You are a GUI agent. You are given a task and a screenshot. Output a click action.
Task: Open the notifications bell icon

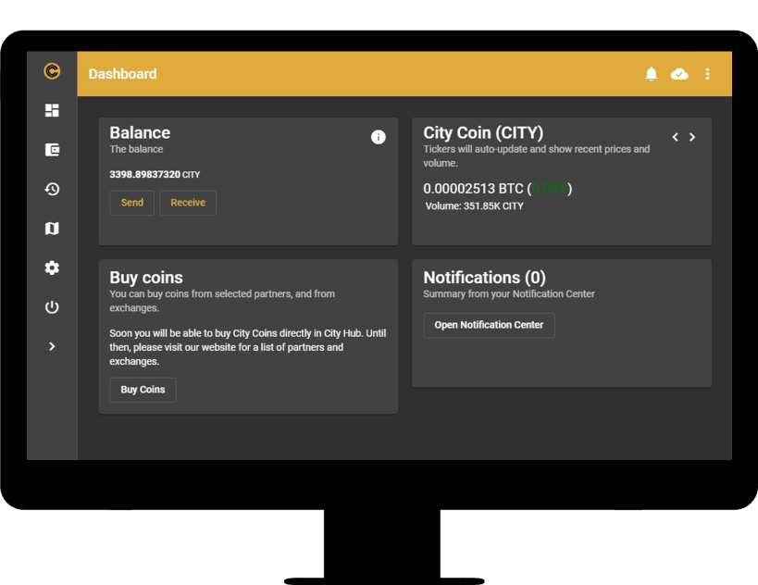point(652,73)
